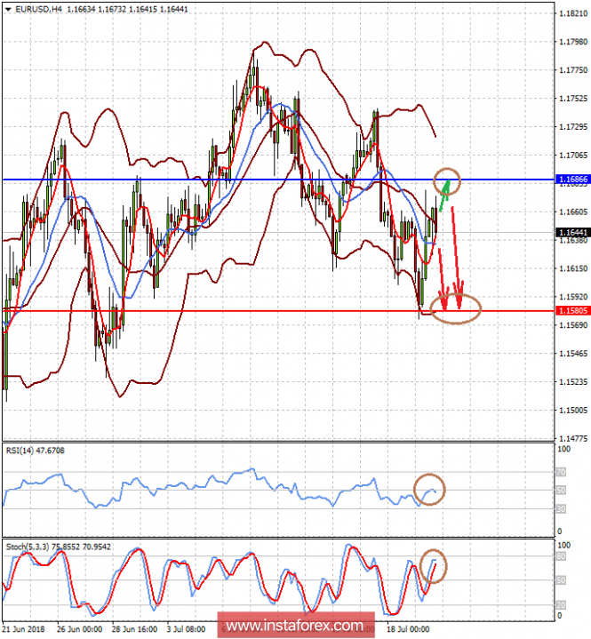Image resolution: width=591 pixels, height=639 pixels.
Task: Click the RSI(14) indicator label
Action: pyautogui.click(x=25, y=451)
